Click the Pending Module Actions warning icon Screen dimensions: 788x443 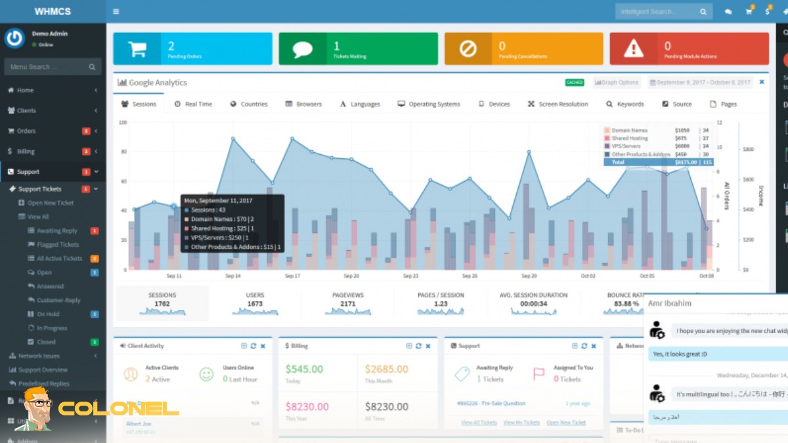coord(634,49)
